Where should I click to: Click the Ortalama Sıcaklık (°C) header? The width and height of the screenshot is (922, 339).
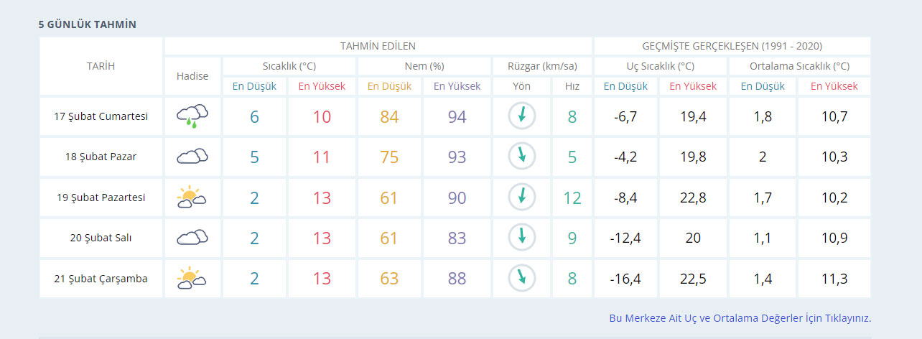pos(799,66)
